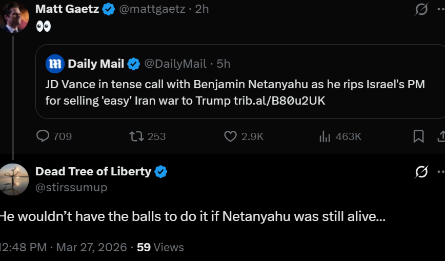Screen dimensions: 445x261
Task: Click the Daily Mail logo avatar
Action: point(55,64)
